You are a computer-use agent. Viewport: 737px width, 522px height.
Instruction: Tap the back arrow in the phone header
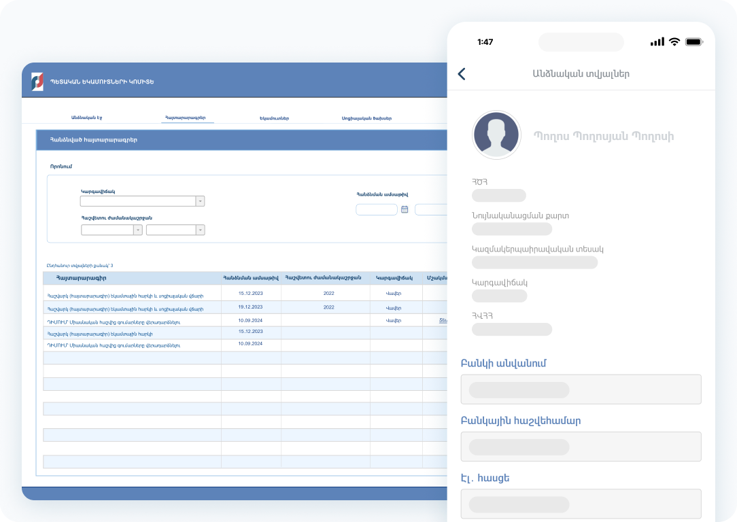(x=462, y=74)
